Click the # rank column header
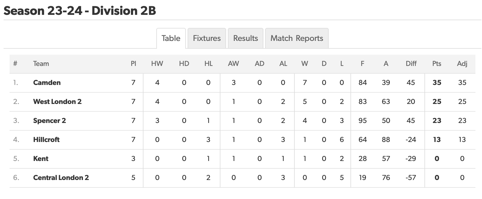Viewport: 482px width, 199px height. pos(15,64)
